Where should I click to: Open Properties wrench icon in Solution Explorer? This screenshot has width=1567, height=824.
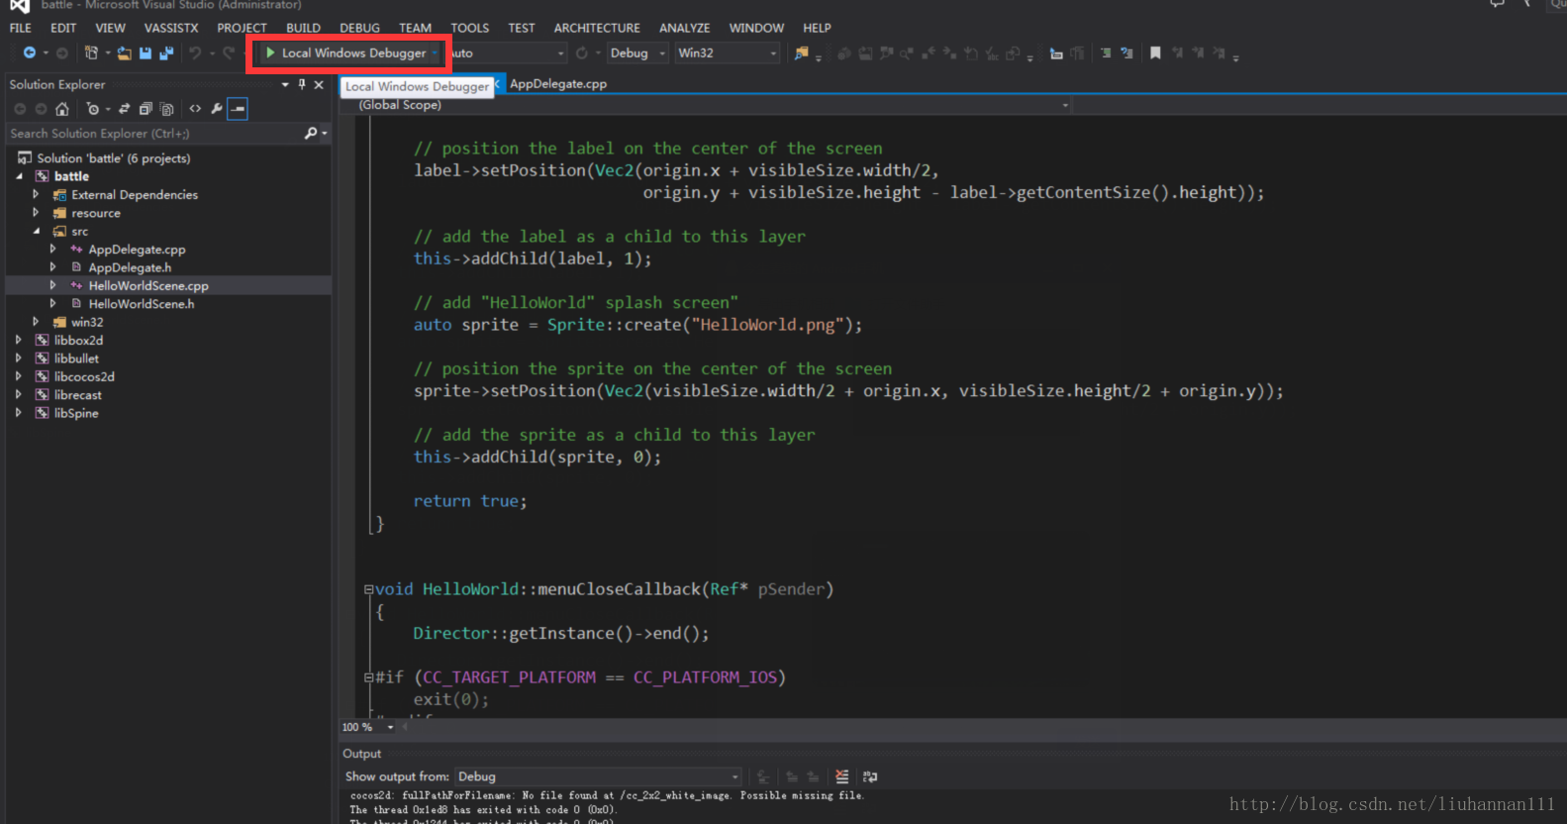click(217, 108)
